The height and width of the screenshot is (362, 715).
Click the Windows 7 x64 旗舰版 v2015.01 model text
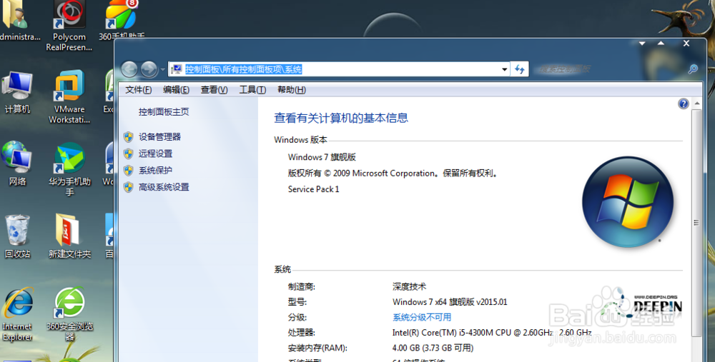[x=450, y=302]
